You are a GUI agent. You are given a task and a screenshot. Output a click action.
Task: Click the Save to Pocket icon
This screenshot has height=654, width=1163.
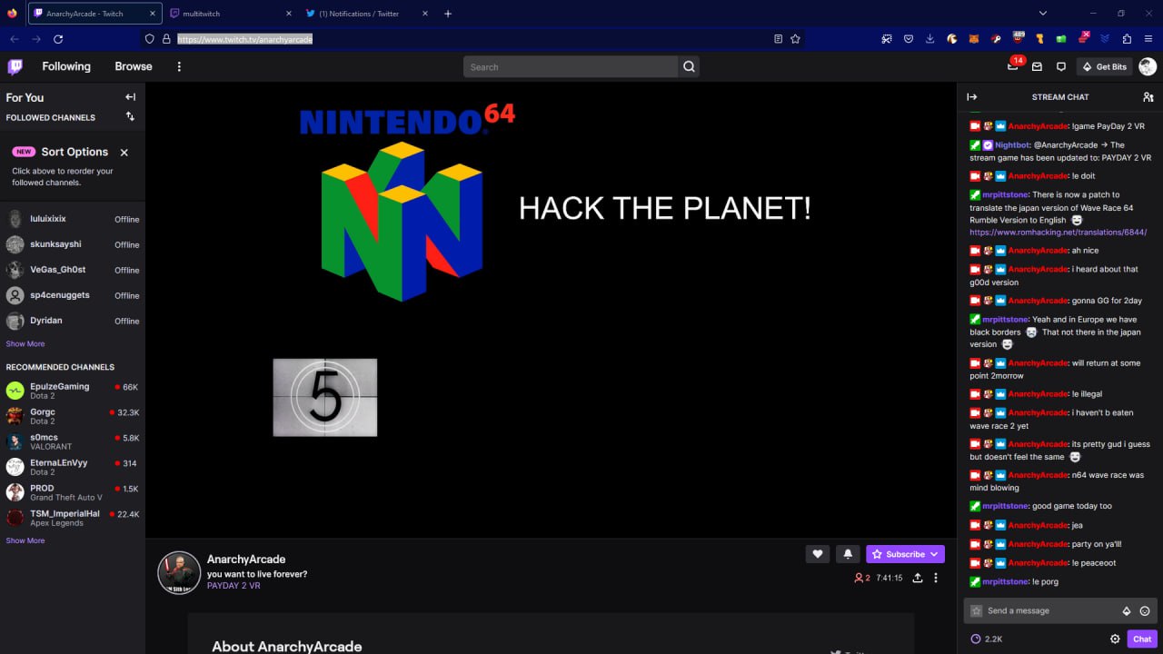point(908,39)
